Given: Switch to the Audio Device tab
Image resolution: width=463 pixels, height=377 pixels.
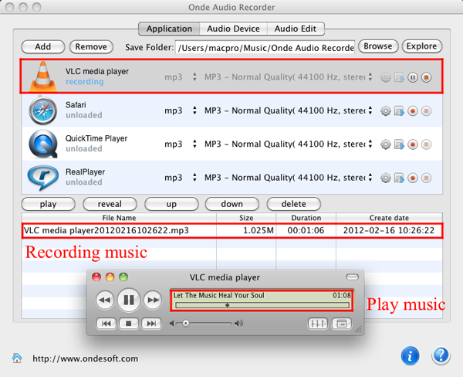Looking at the screenshot, I should point(232,29).
